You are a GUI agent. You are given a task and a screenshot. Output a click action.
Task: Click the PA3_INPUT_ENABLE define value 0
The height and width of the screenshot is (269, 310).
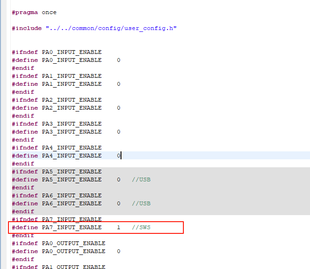tap(119, 132)
